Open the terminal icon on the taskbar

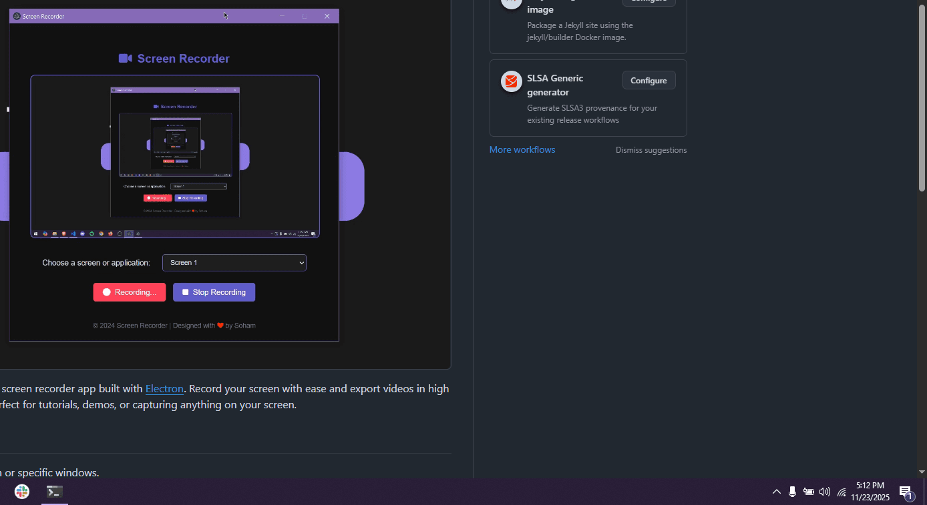[54, 492]
